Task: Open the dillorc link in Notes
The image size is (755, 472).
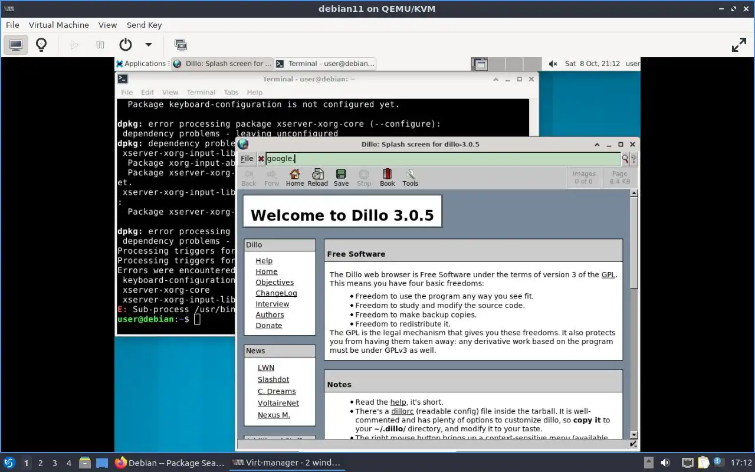Action: (x=402, y=411)
